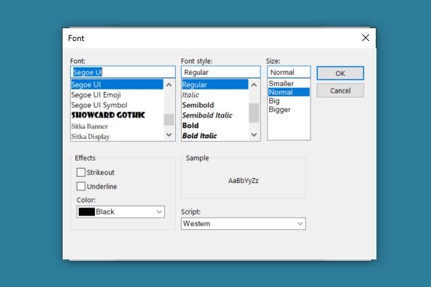Image resolution: width=431 pixels, height=287 pixels.
Task: Select Semibold Italic font style
Action: [215, 115]
